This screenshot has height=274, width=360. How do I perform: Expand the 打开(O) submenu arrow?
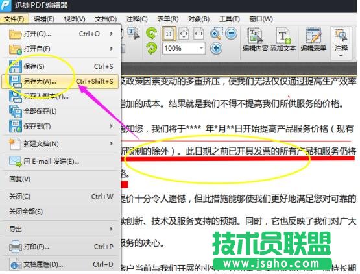pos(112,34)
